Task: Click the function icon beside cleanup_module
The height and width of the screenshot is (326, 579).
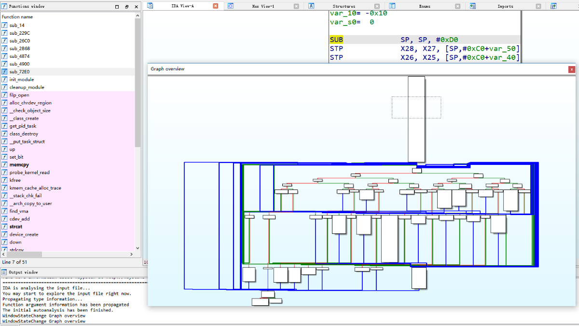Action: click(x=4, y=87)
